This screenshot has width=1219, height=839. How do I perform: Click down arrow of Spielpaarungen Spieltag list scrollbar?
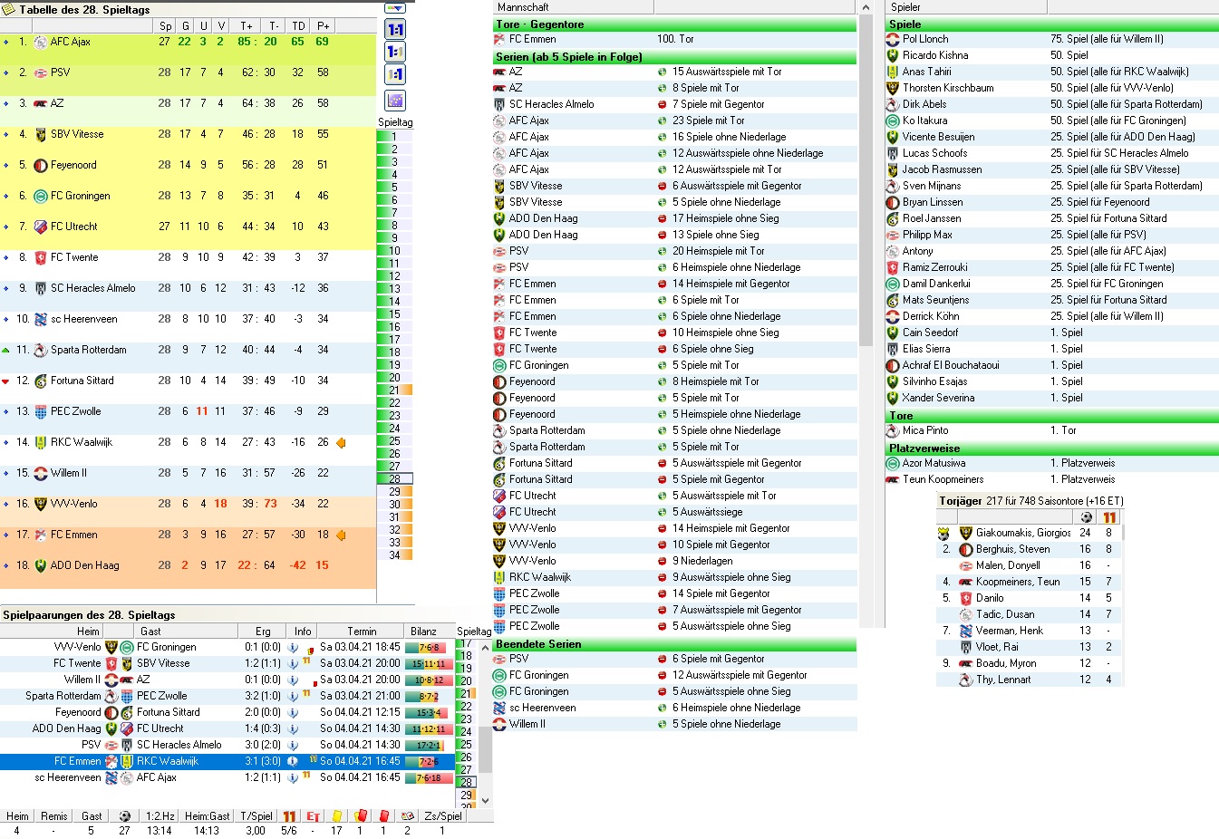tap(485, 800)
